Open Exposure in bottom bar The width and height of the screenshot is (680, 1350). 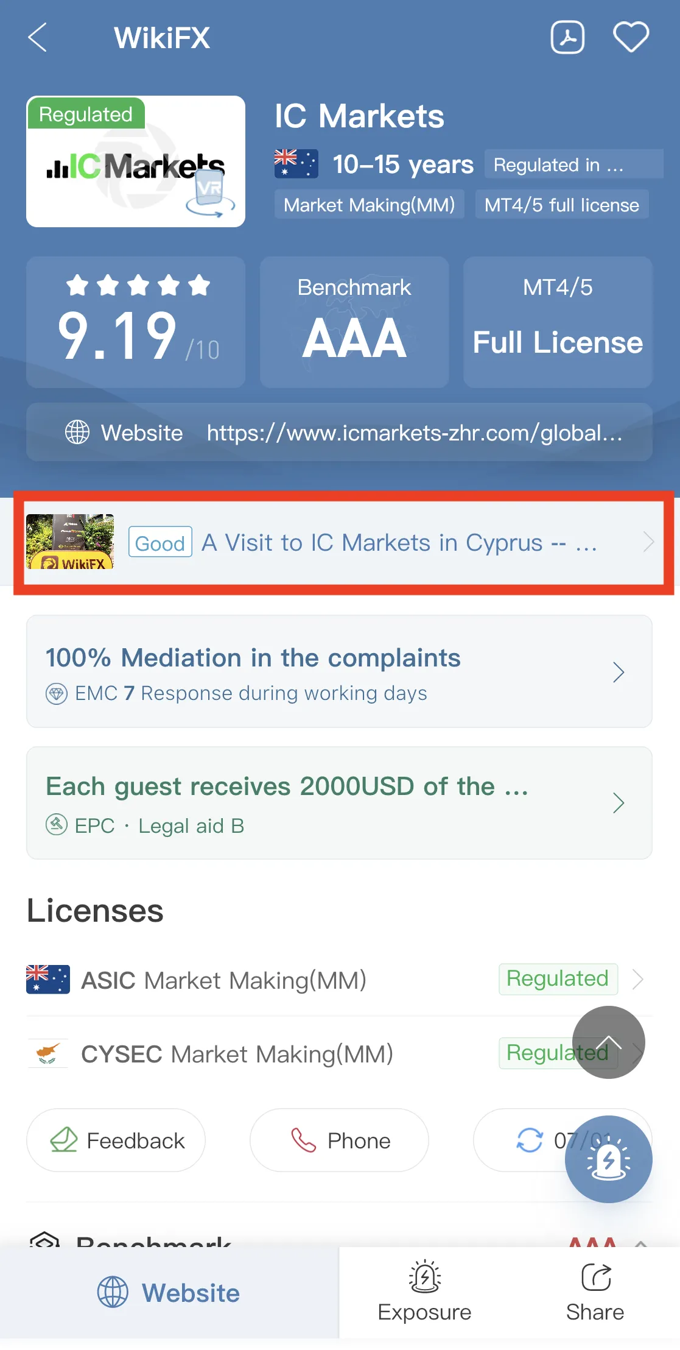[424, 1292]
